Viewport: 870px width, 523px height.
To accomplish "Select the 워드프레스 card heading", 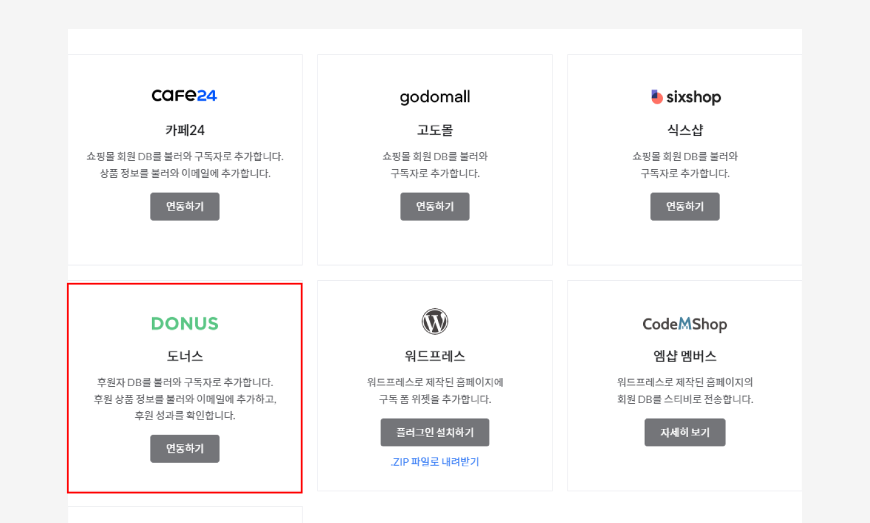I will coord(434,356).
